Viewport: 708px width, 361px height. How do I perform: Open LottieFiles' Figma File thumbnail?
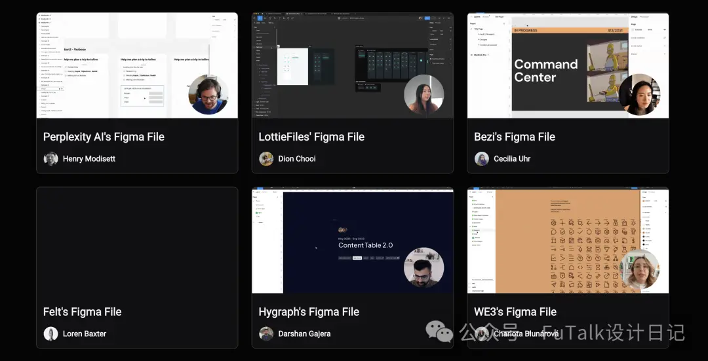click(353, 65)
